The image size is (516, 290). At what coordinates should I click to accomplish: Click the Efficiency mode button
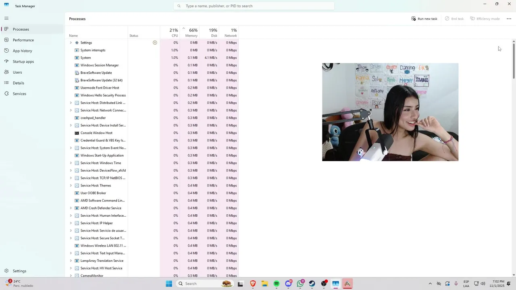tap(485, 19)
